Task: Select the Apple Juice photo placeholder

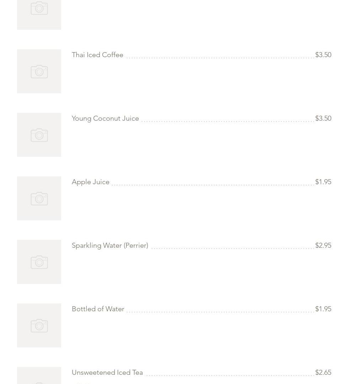Action: pyautogui.click(x=39, y=199)
